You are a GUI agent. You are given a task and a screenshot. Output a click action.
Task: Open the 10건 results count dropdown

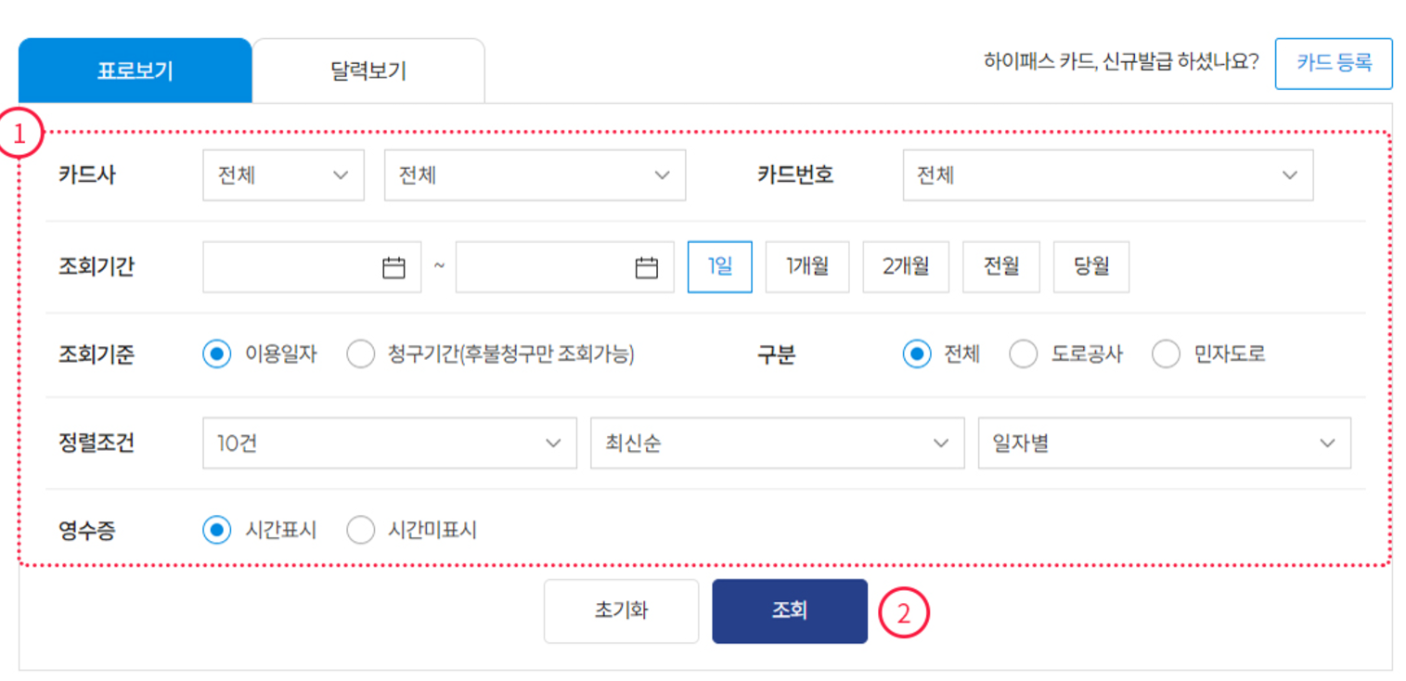(x=389, y=443)
